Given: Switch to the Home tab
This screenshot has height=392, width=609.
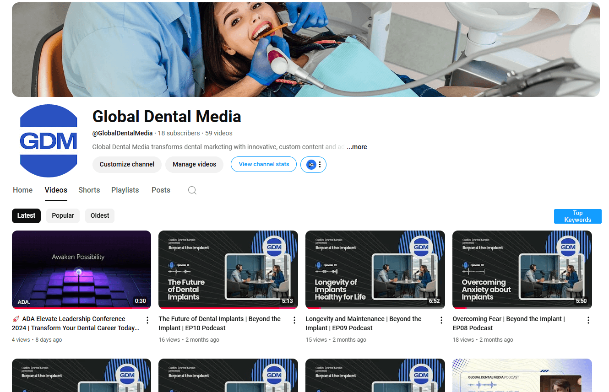Looking at the screenshot, I should pos(23,190).
